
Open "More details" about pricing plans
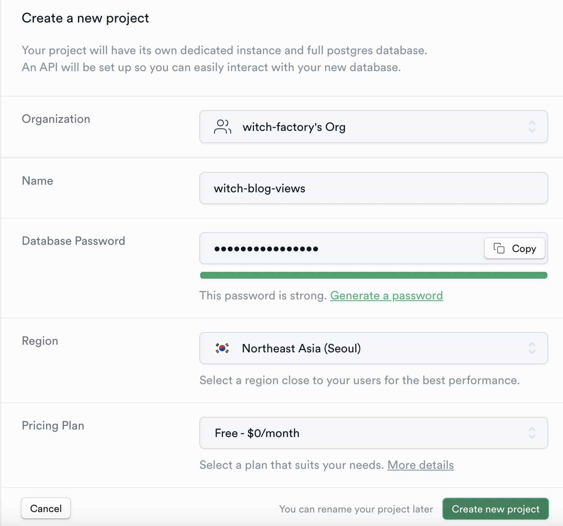click(420, 465)
